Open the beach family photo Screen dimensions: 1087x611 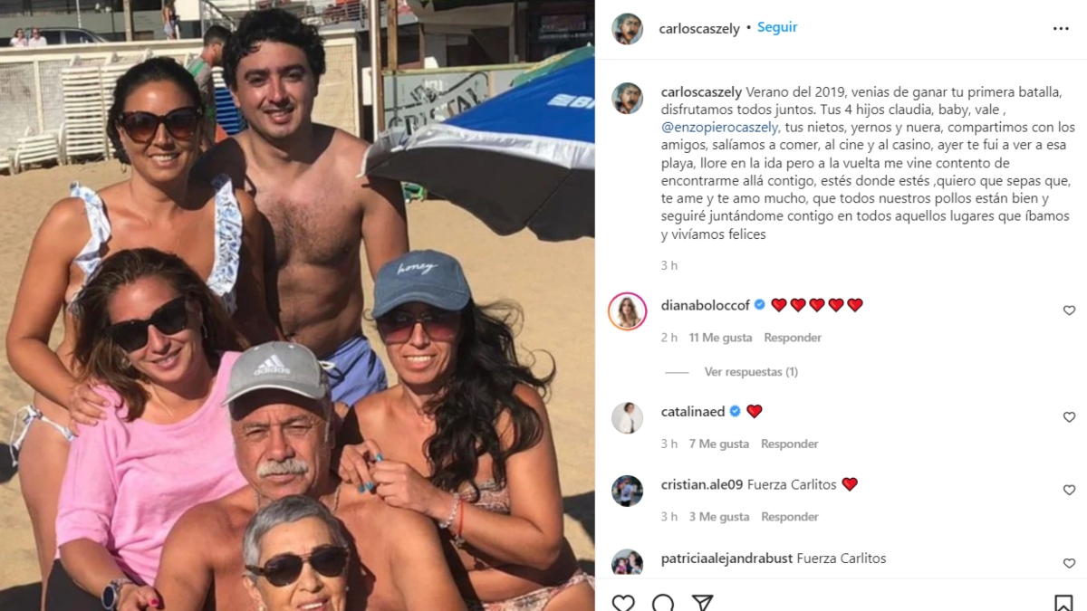click(x=297, y=305)
